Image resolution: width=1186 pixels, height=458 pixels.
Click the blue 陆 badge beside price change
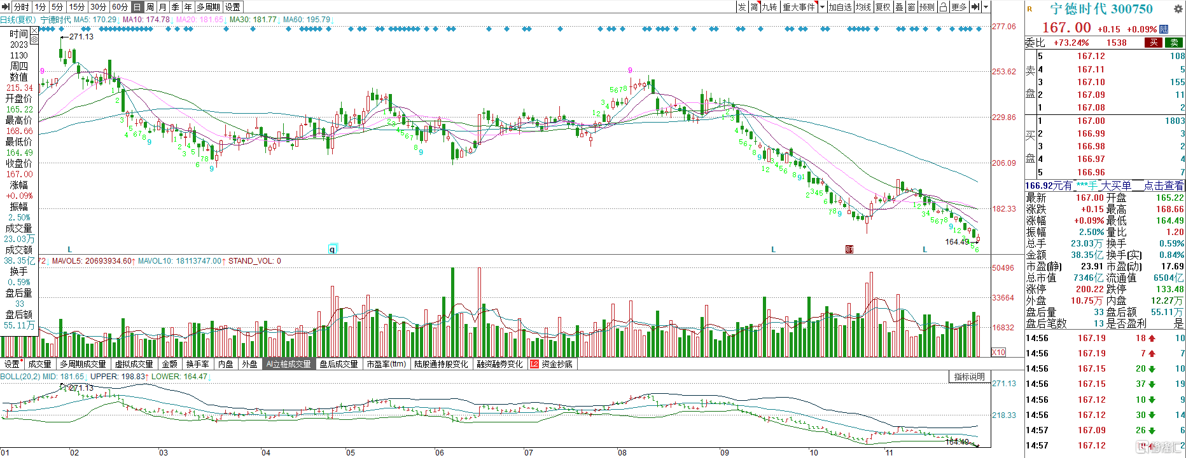(1164, 29)
